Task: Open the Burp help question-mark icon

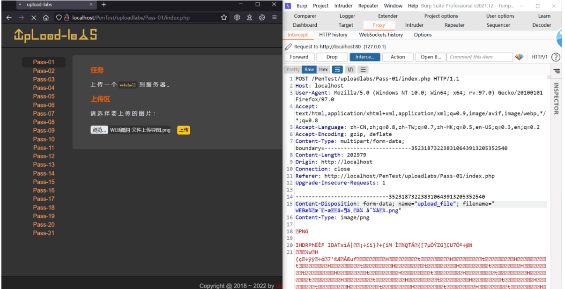Action: point(556,57)
